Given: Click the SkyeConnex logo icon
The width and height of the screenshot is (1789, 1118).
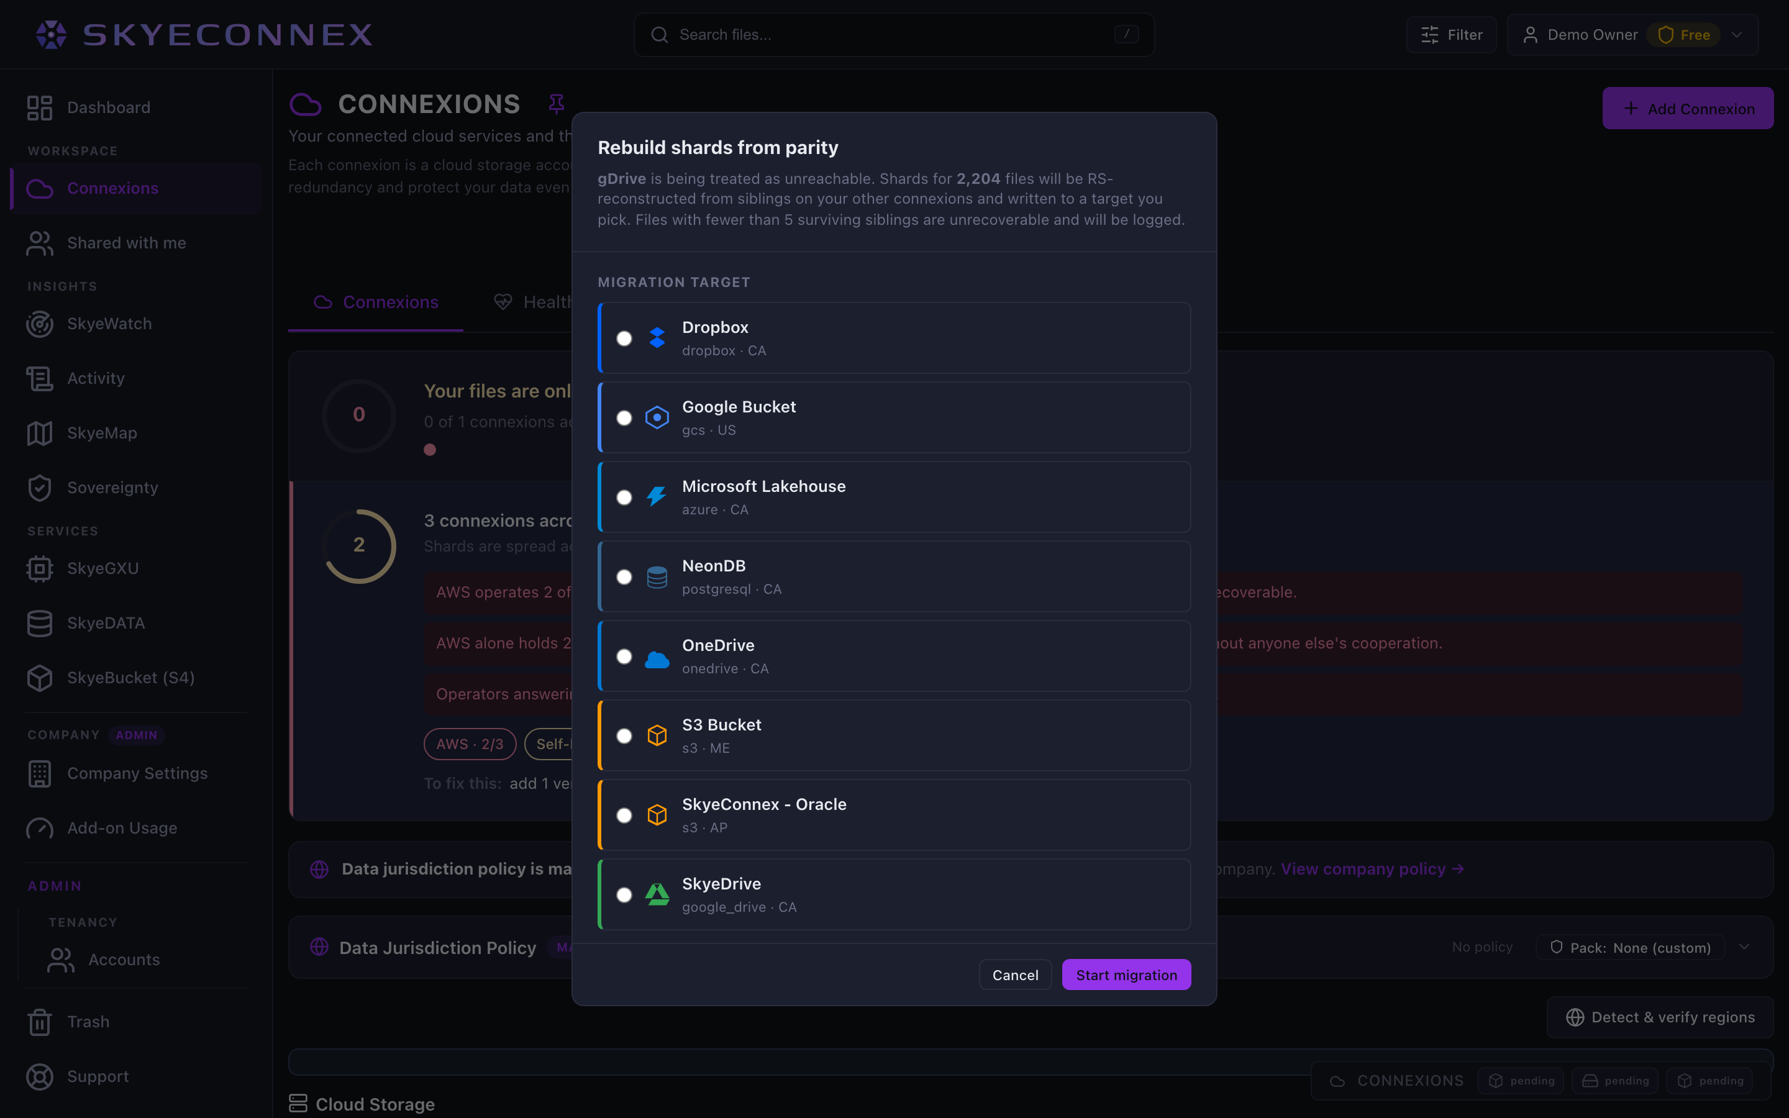Looking at the screenshot, I should tap(52, 35).
